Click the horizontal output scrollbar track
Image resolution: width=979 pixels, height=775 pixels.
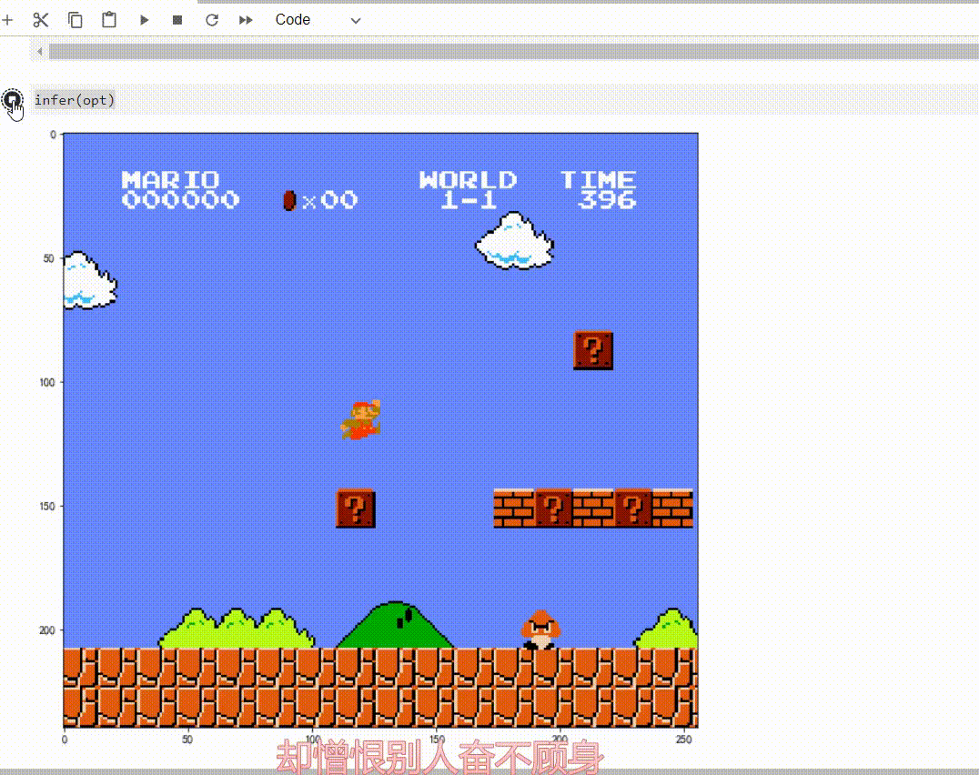513,52
